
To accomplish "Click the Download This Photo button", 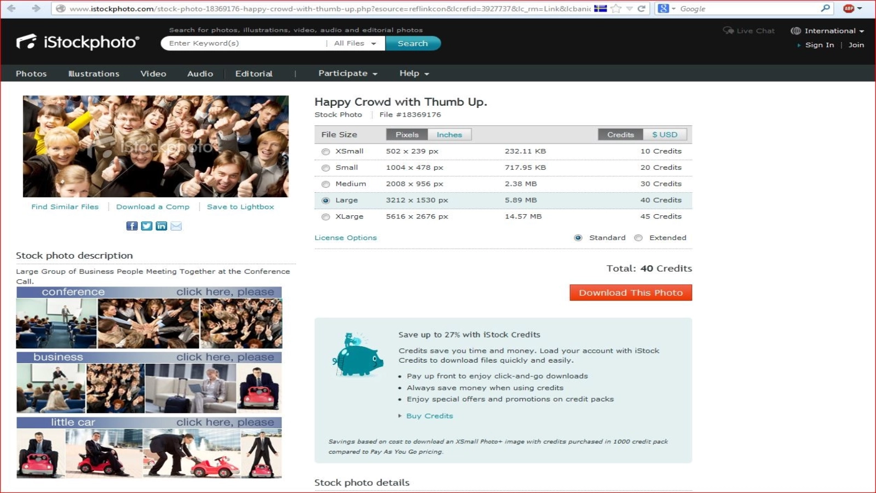I will coord(631,293).
